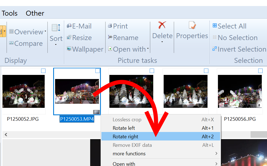
Task: Tick checkbox on P1250056.JPG thumbnail
Action: point(260,71)
